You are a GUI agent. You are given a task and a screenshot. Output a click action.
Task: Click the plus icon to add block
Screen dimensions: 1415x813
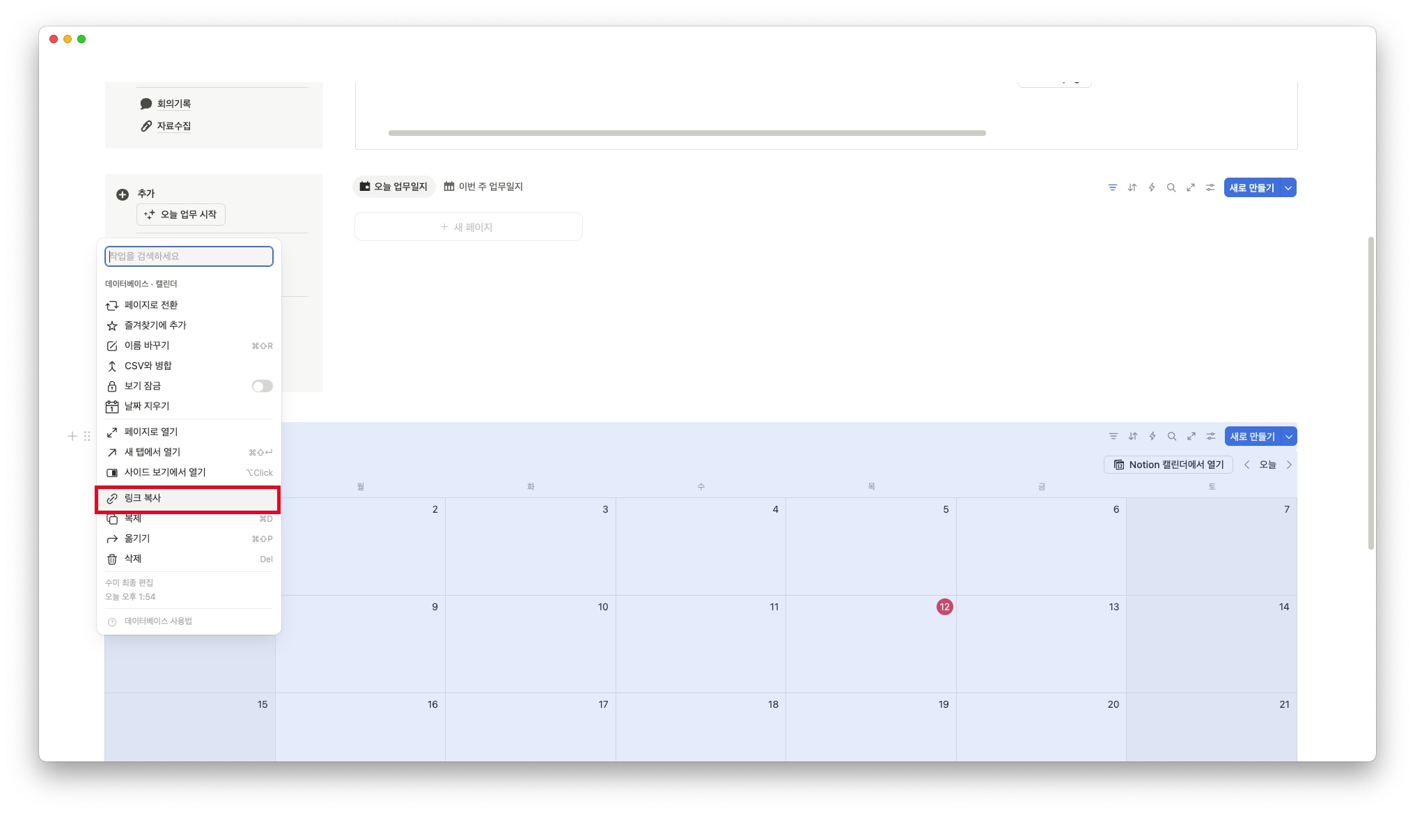tap(72, 436)
